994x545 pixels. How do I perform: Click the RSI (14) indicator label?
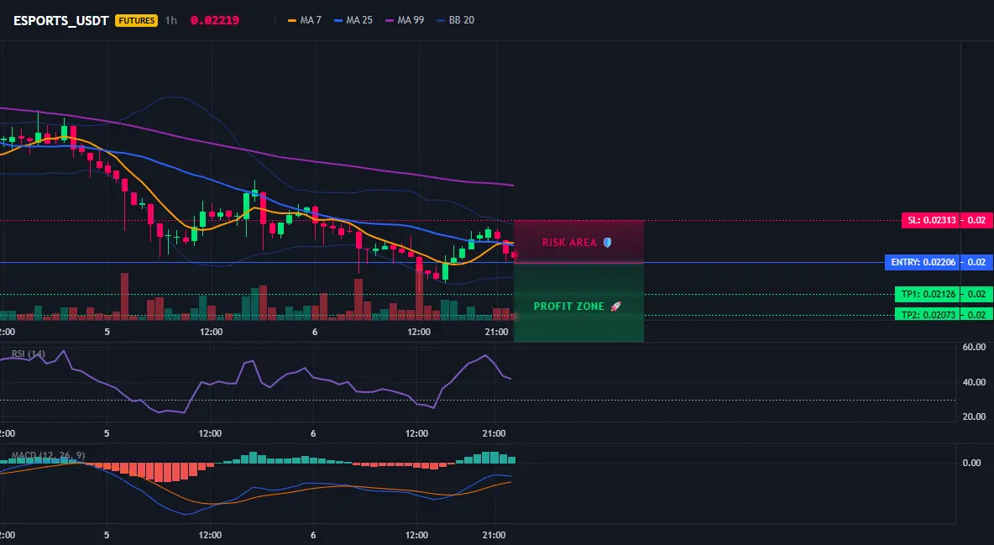coord(29,354)
